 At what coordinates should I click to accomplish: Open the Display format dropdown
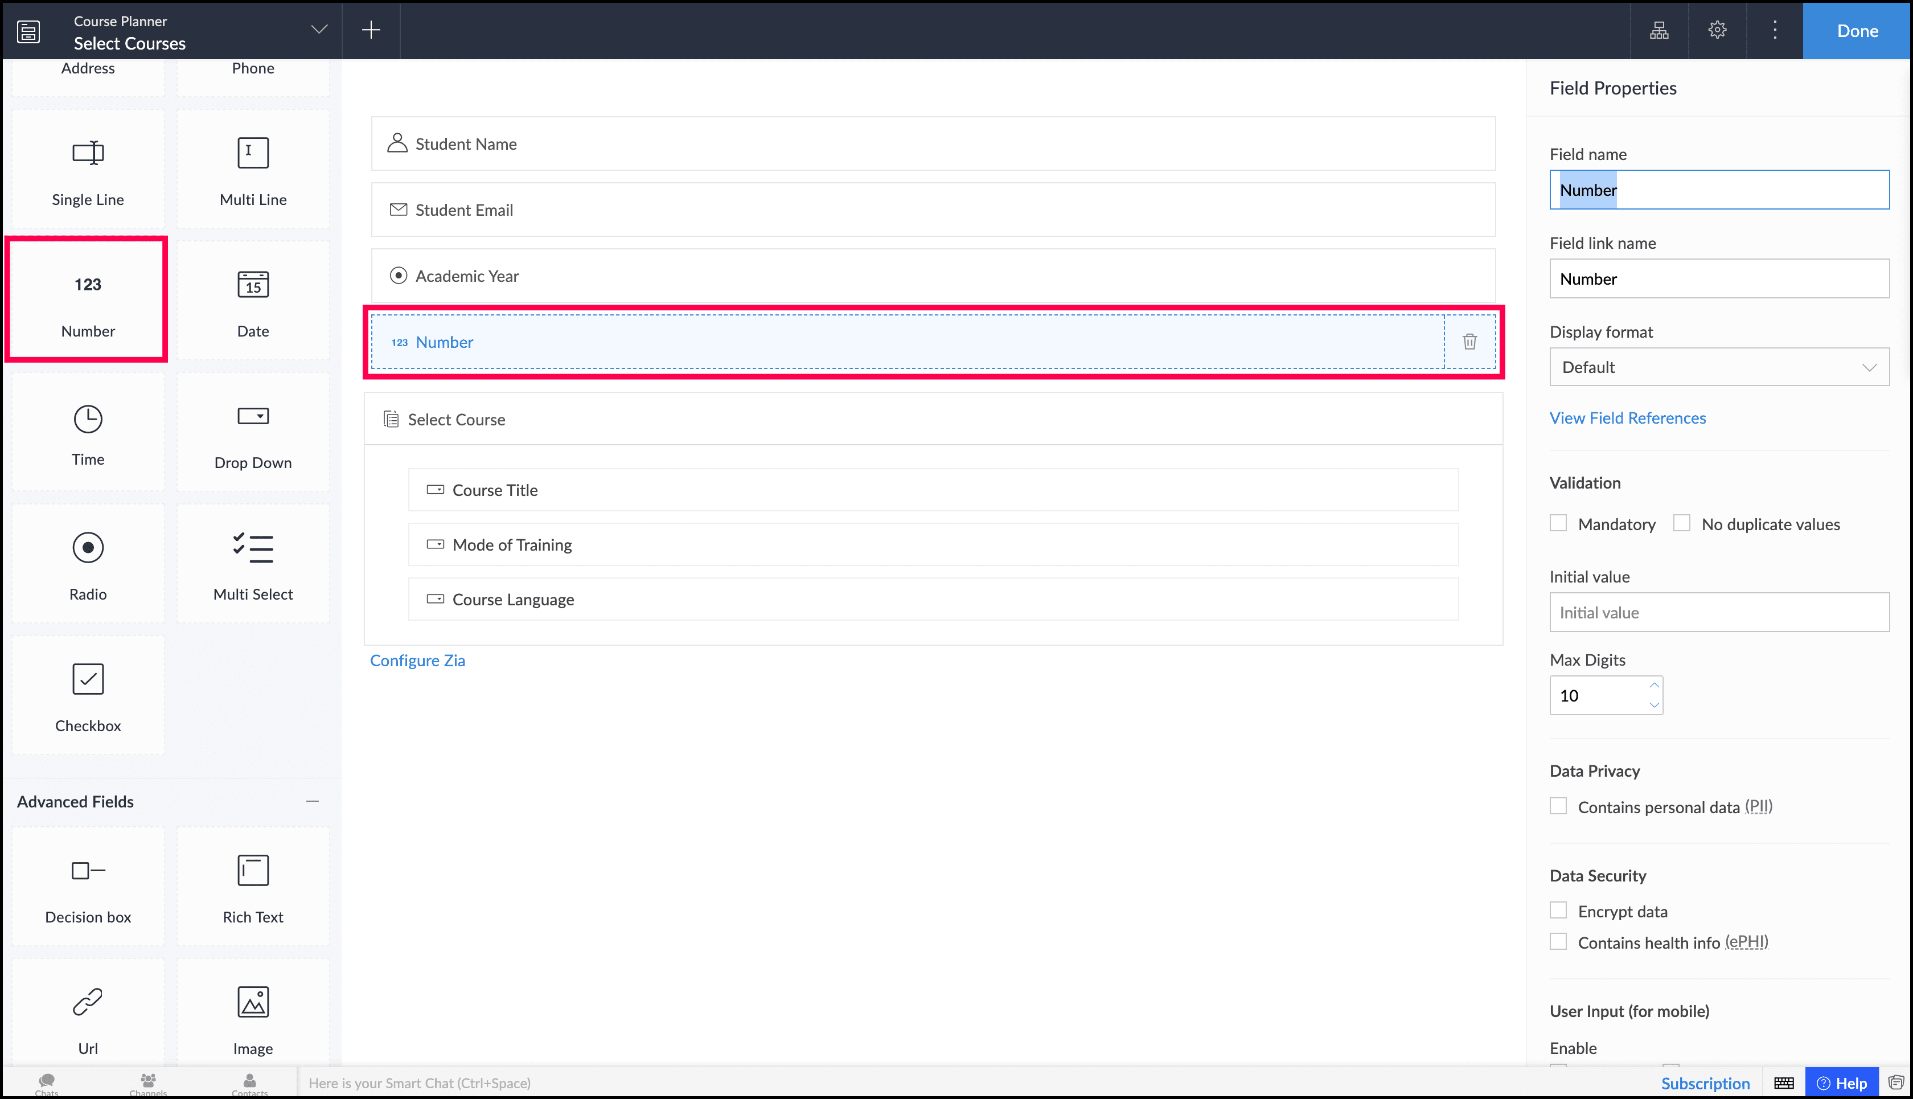tap(1718, 368)
